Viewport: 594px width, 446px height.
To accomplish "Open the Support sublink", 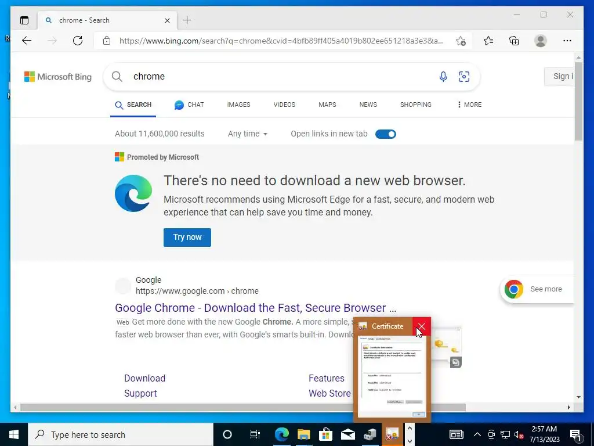I will pyautogui.click(x=140, y=393).
